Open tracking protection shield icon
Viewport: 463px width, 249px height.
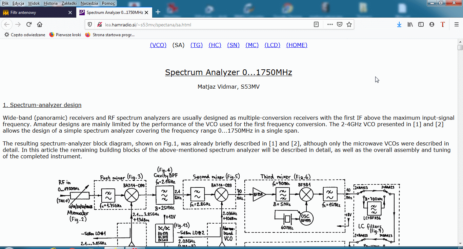90,24
